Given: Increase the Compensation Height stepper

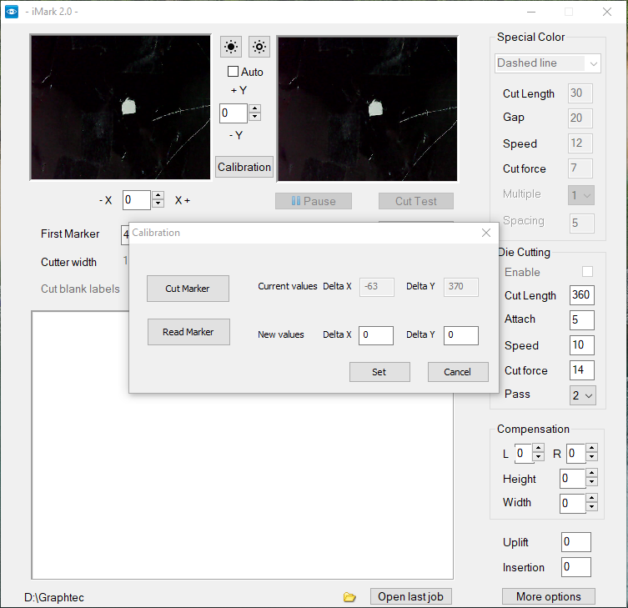Looking at the screenshot, I should [592, 475].
